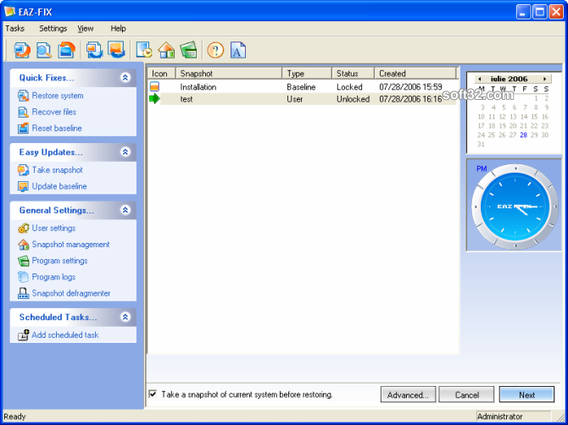568x425 pixels.
Task: Click the Cancel button
Action: [466, 395]
